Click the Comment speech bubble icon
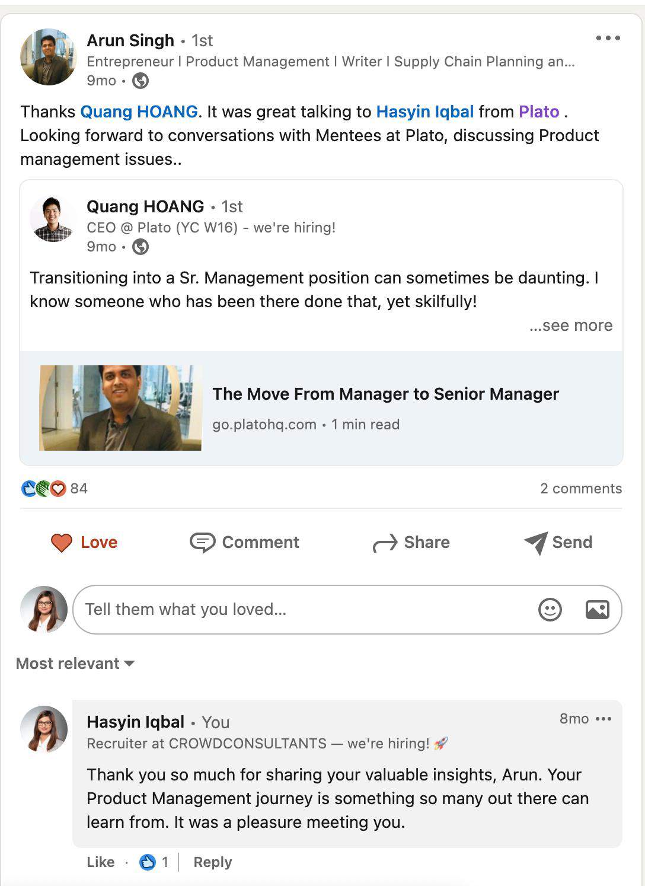645x886 pixels. [x=202, y=542]
